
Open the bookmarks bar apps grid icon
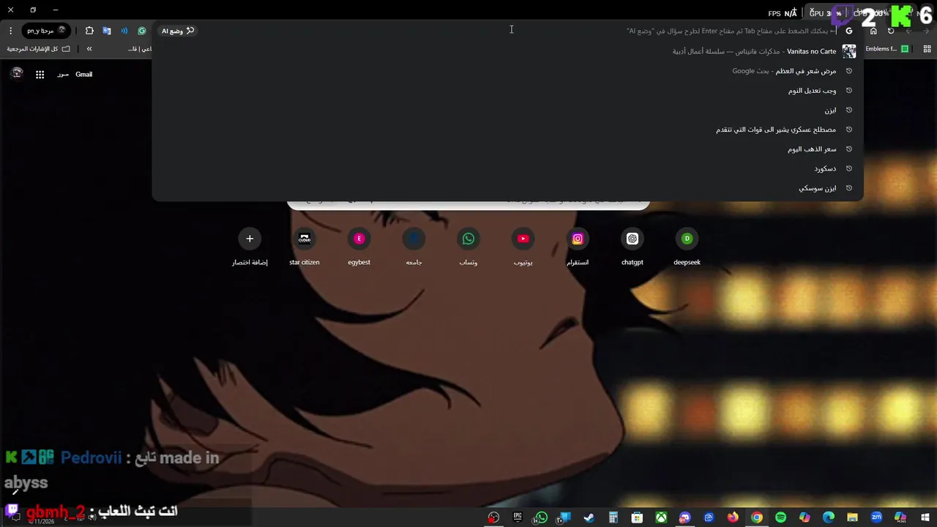point(927,49)
